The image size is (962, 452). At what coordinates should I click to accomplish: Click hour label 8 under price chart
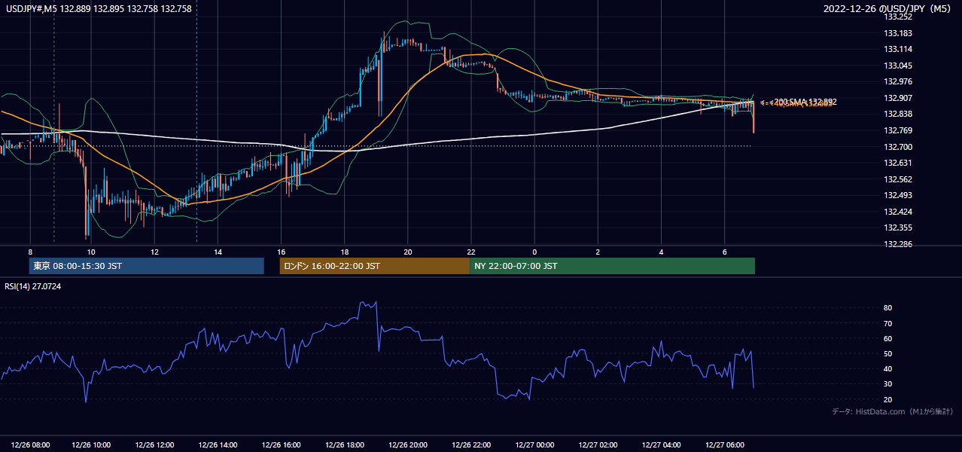[x=30, y=252]
